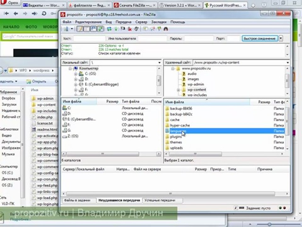Open the Локальный сайт path dropdown
Screen dimensions: 302x227
159,62
